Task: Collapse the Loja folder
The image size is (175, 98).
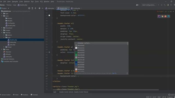Action: (x=4, y=38)
